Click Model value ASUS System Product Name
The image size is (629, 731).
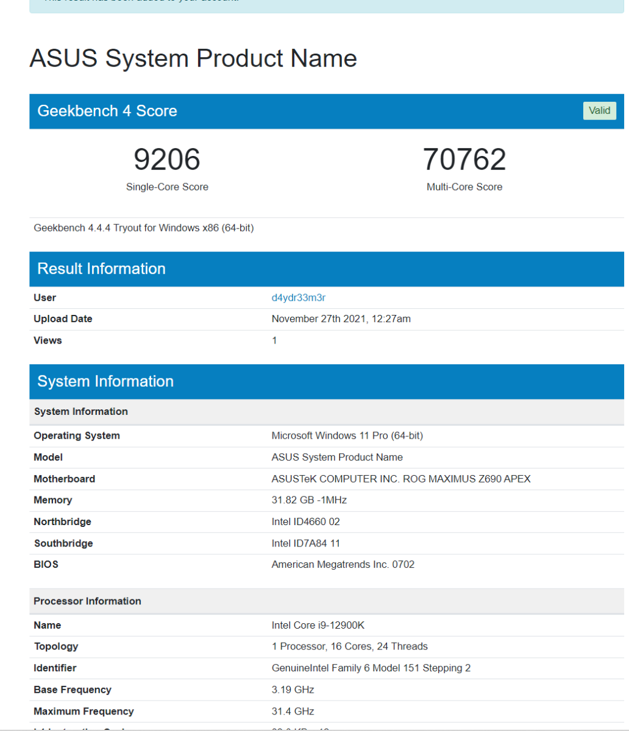click(x=337, y=457)
